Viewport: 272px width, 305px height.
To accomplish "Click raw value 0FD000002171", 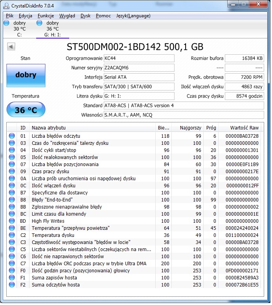I will (x=242, y=271).
